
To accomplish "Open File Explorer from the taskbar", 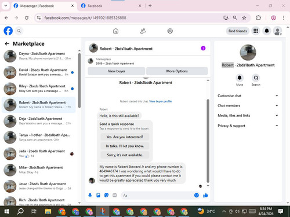I will click(x=48, y=211).
